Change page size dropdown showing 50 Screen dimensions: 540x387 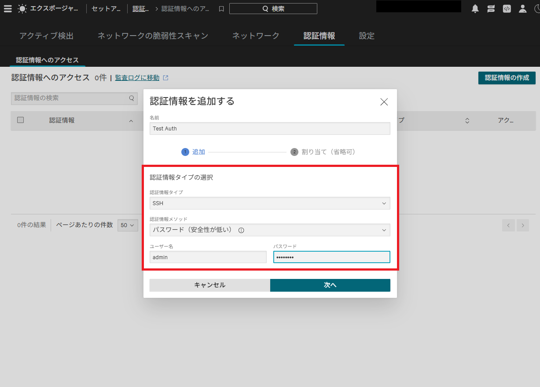pyautogui.click(x=128, y=225)
